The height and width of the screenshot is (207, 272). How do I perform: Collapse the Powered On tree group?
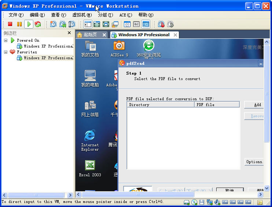pyautogui.click(x=6, y=40)
